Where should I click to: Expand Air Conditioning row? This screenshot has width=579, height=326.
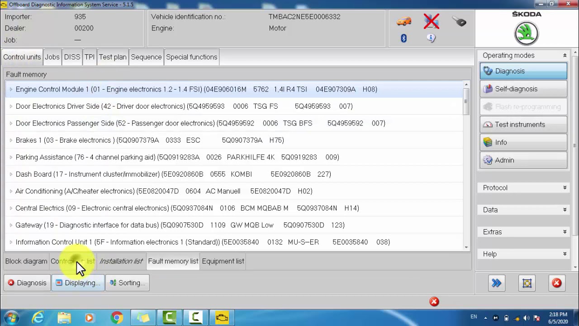(11, 191)
